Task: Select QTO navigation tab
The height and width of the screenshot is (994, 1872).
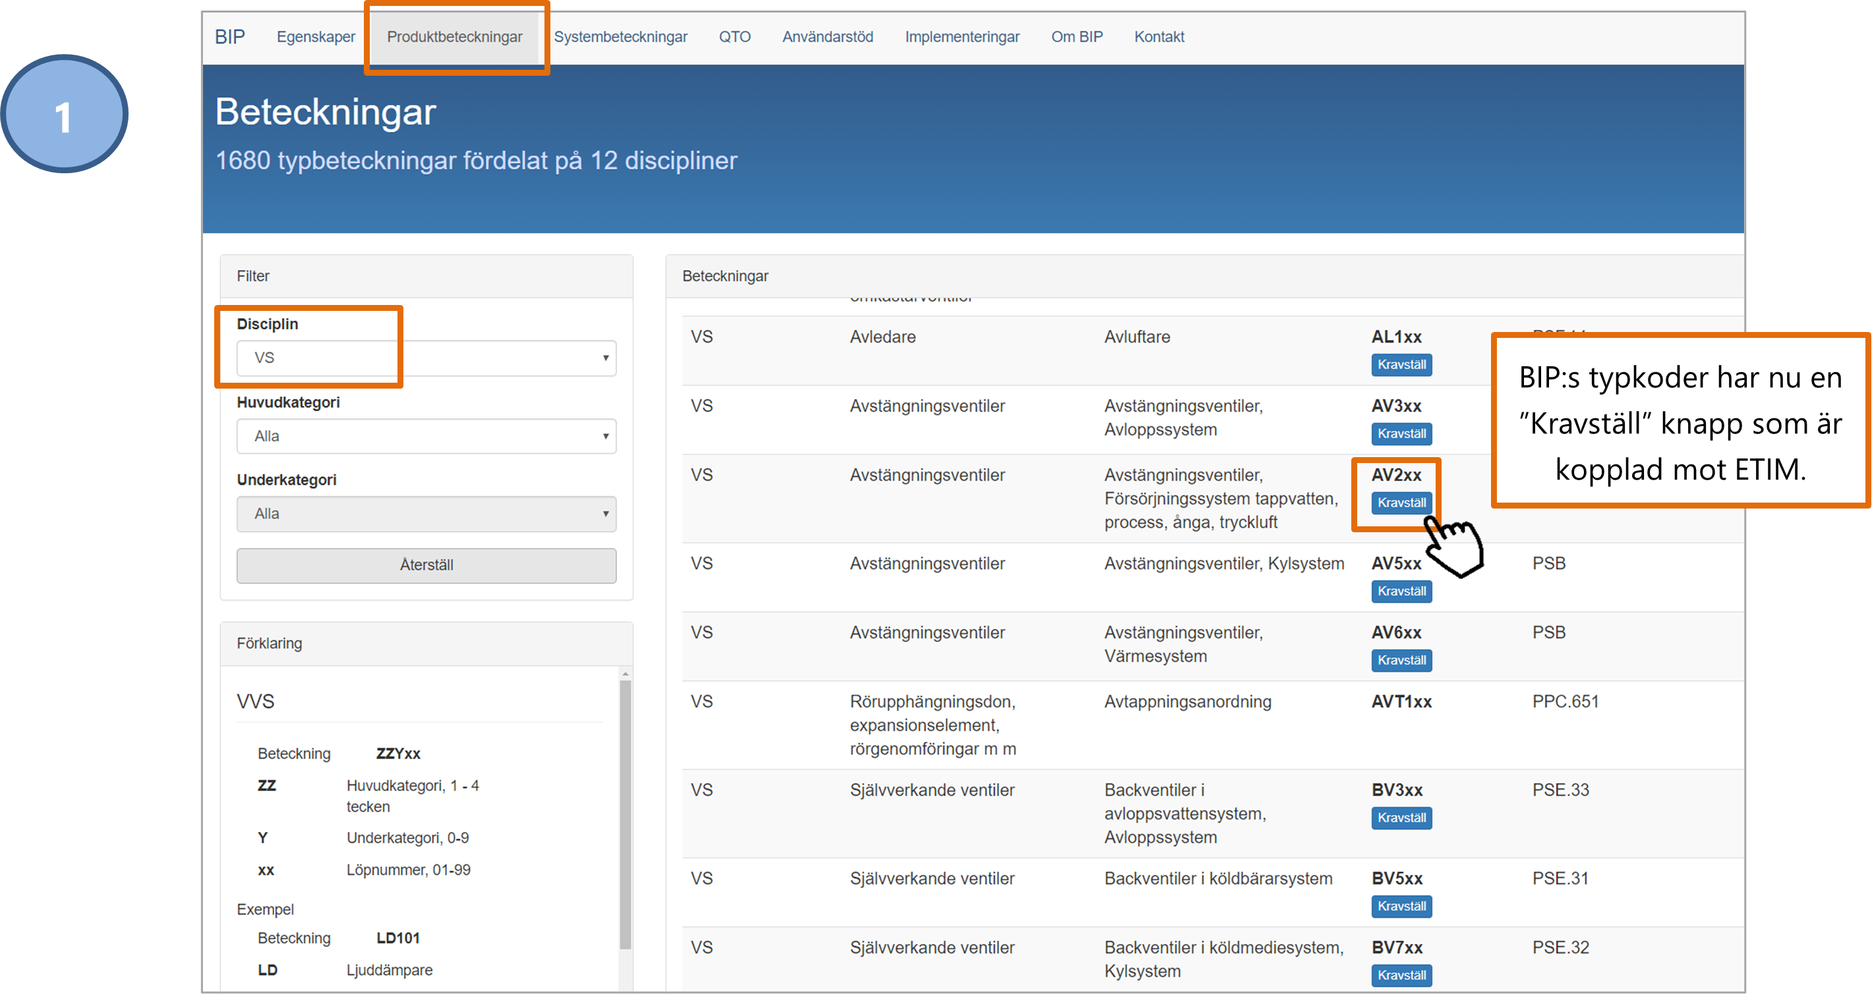Action: (x=732, y=36)
